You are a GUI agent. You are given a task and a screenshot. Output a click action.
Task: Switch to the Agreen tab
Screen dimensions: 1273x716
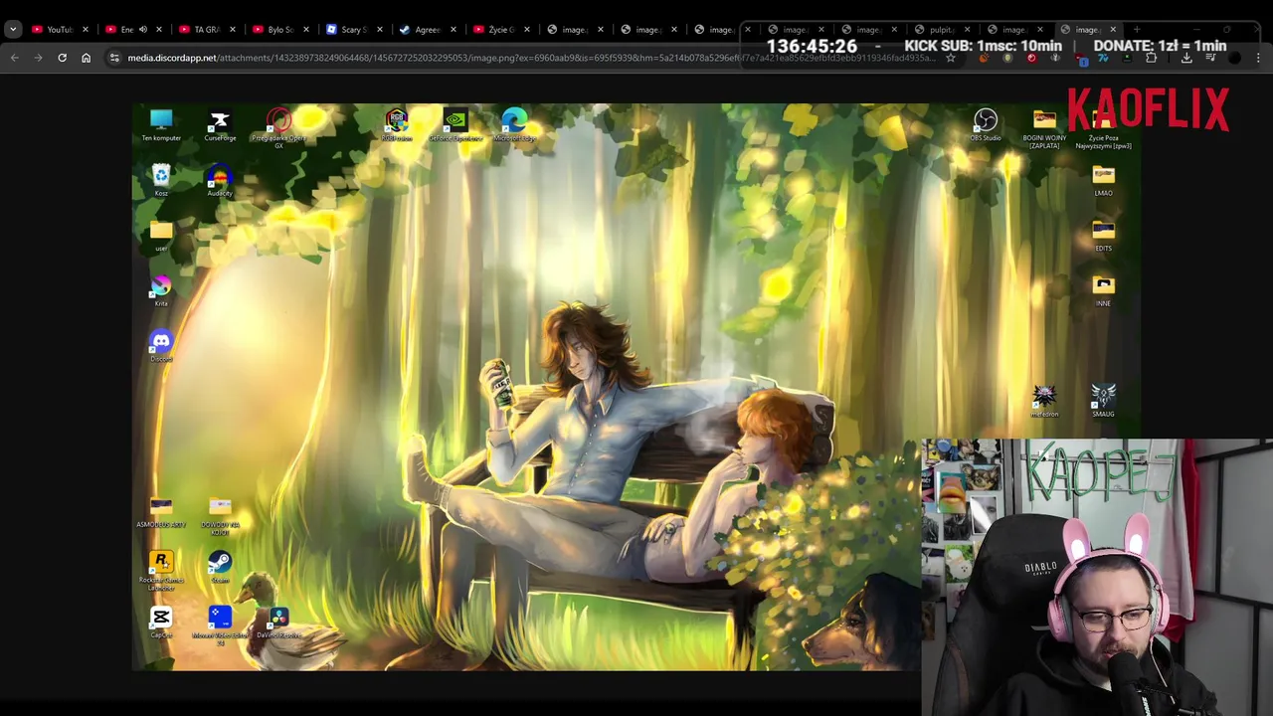coord(427,30)
